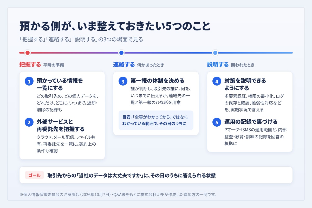Click the 何かあったとき sublabel
Image resolution: width=312 pixels, height=208 pixels.
click(x=151, y=65)
